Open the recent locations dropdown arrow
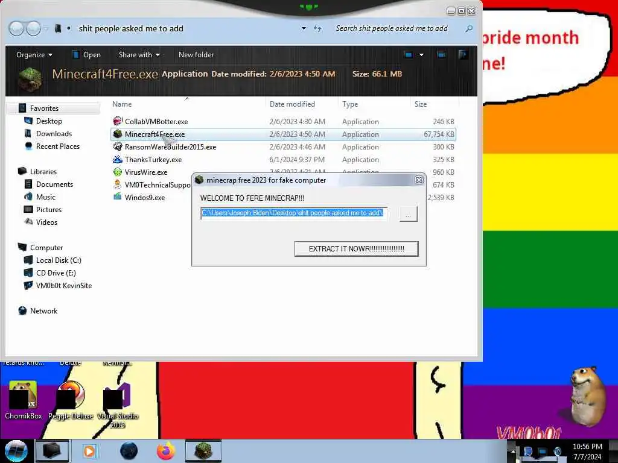 tap(46, 28)
